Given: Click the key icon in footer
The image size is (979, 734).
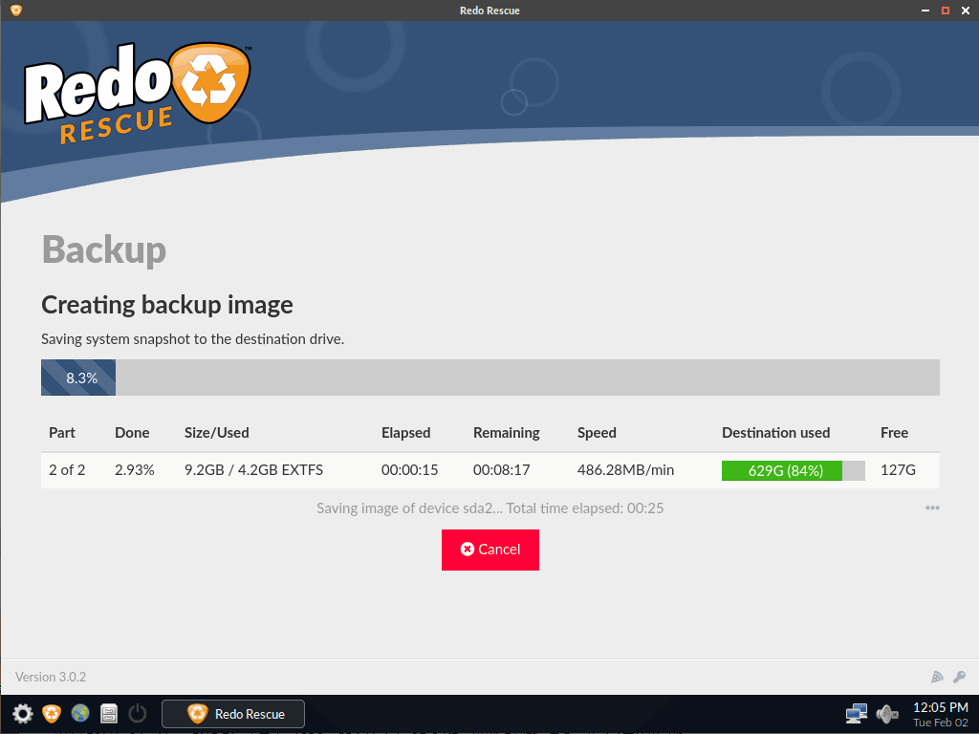Looking at the screenshot, I should tap(960, 678).
